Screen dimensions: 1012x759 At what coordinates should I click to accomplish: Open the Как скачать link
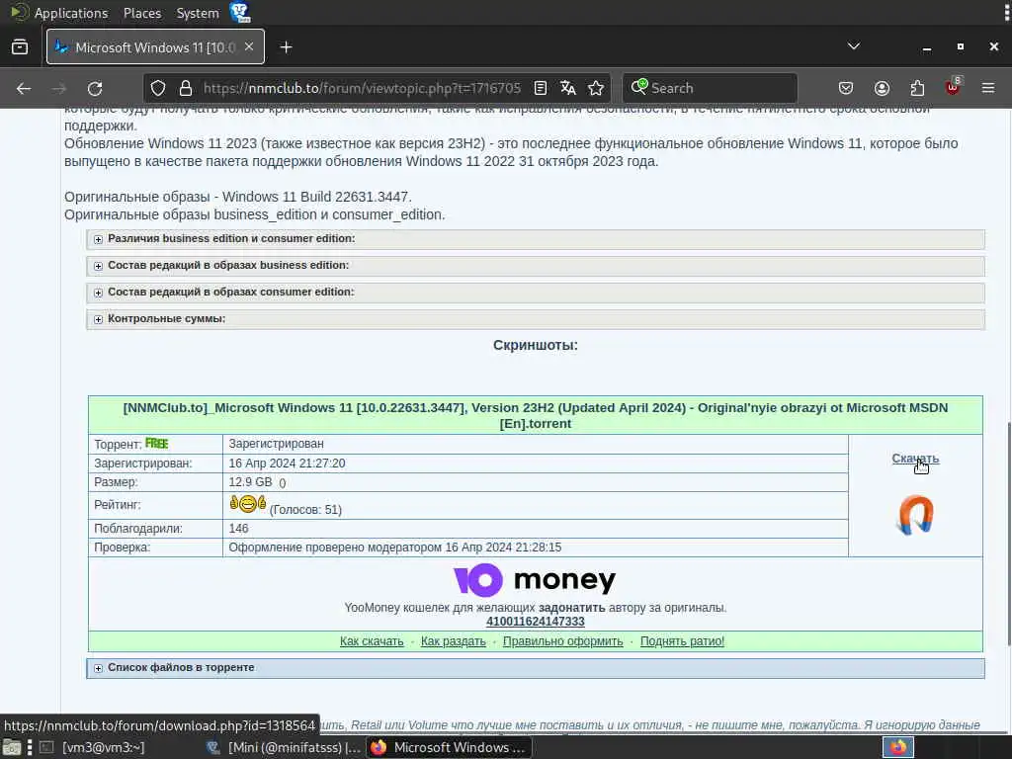point(372,640)
